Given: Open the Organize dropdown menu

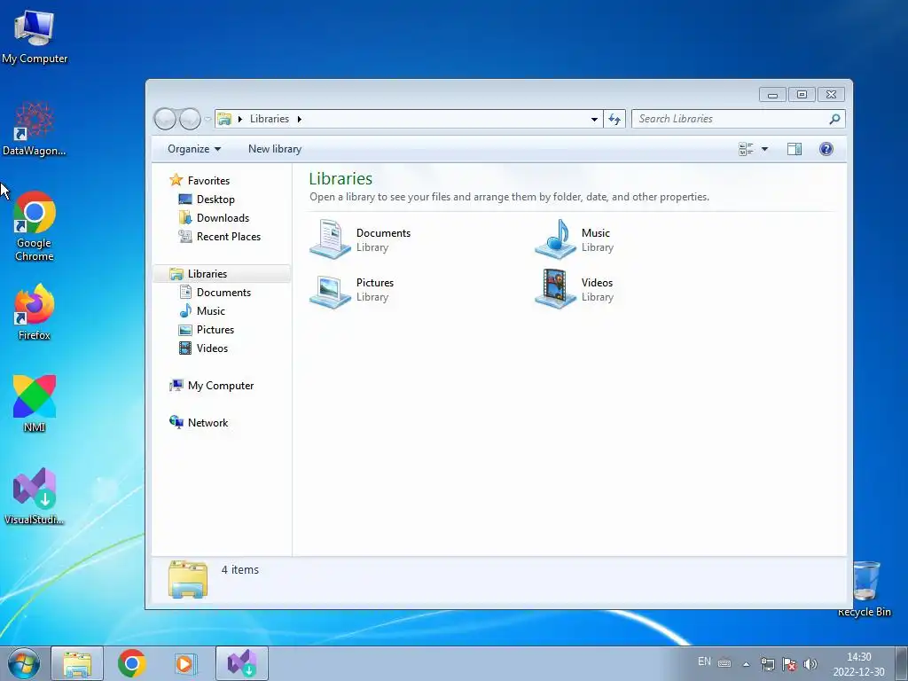Looking at the screenshot, I should (194, 149).
